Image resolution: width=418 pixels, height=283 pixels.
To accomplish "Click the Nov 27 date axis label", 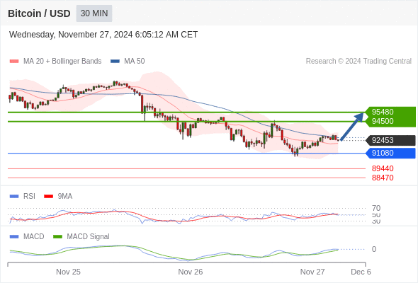I will pos(312,272).
